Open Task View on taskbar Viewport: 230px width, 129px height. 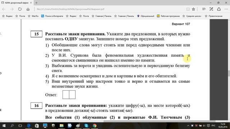(x=20, y=126)
